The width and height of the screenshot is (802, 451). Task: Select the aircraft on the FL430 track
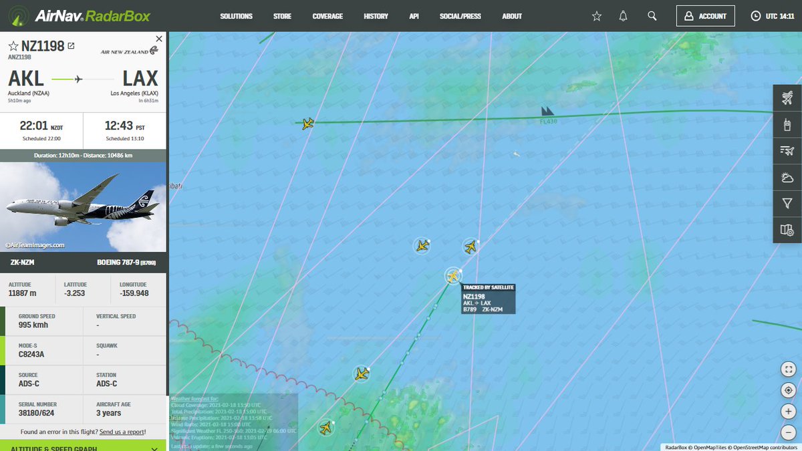click(307, 124)
